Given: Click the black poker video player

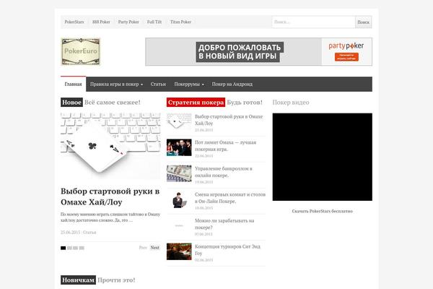Looking at the screenshot, I should tap(323, 157).
